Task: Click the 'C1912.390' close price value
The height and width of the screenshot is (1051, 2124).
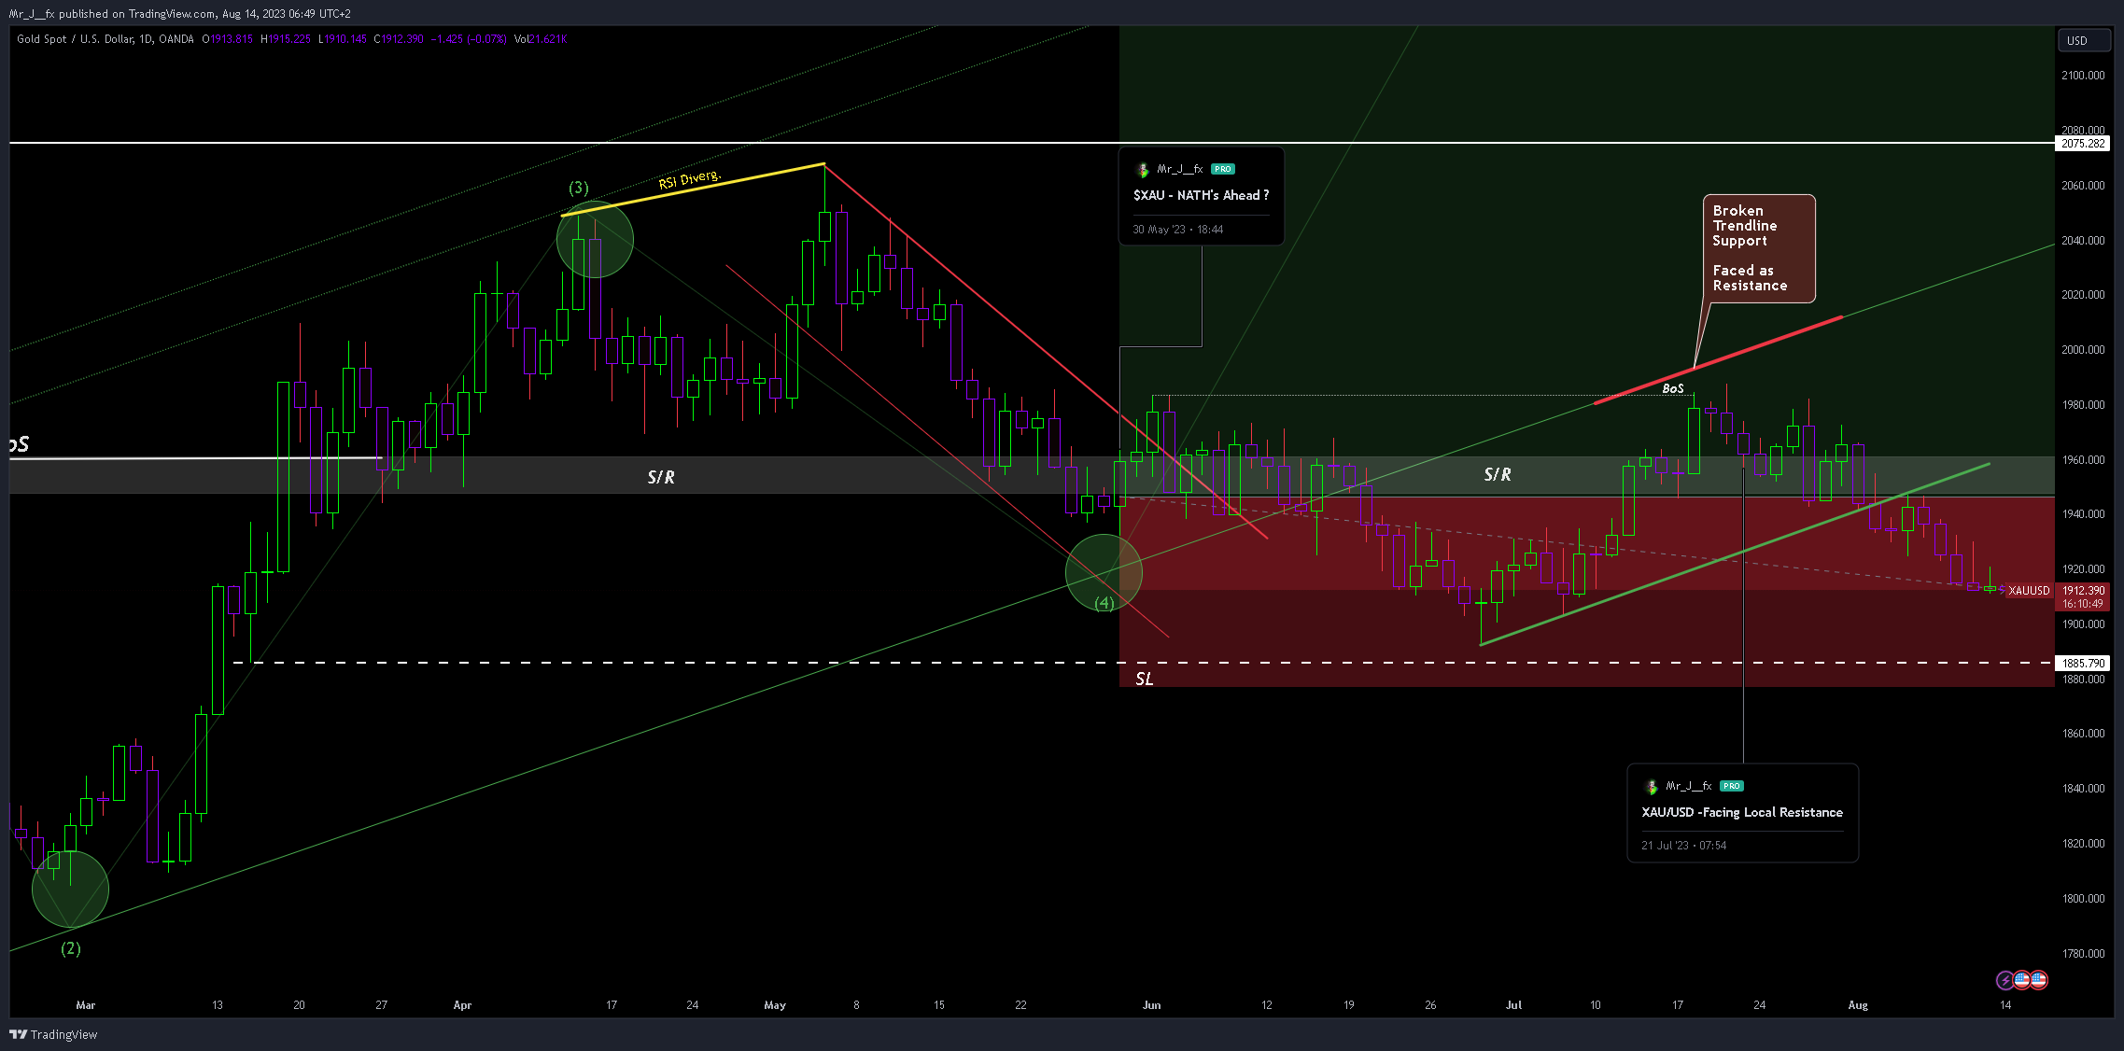Action: 399,39
